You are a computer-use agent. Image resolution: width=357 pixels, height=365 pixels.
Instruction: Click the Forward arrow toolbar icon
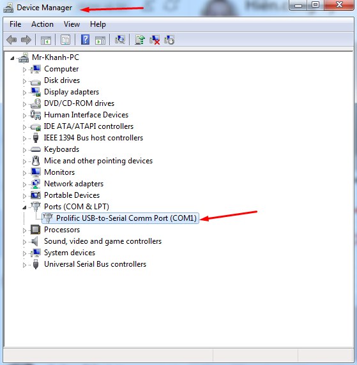tap(26, 40)
